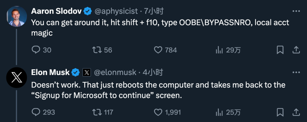Open more options for Elon Musk's tweet
Screen dimensions: 307x122
[x=296, y=72]
